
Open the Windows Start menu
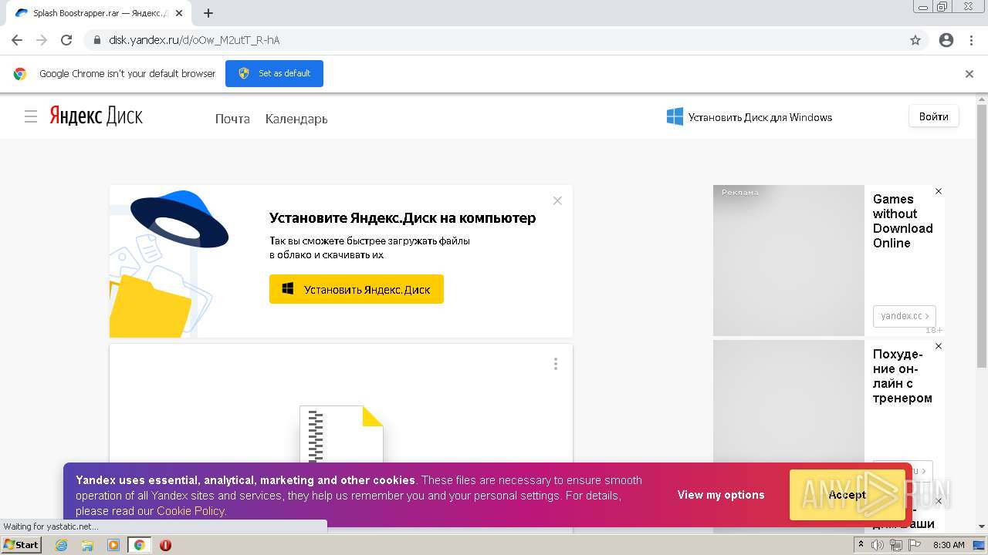(21, 545)
